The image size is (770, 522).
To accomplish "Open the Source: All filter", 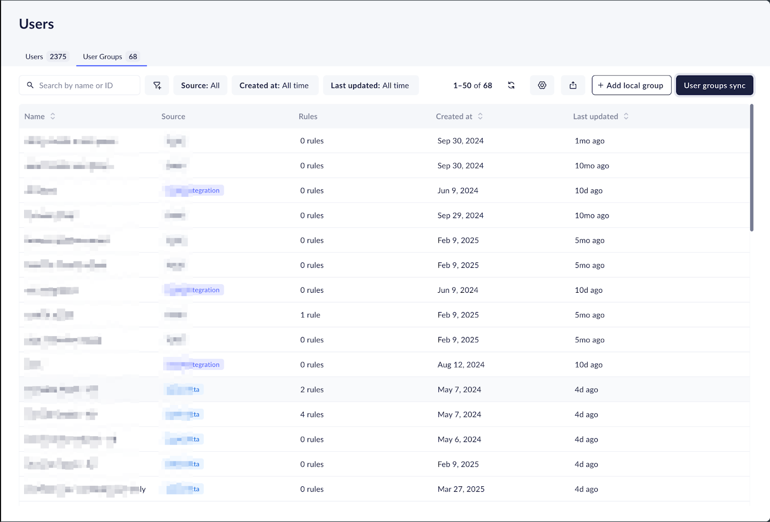I will click(x=200, y=85).
